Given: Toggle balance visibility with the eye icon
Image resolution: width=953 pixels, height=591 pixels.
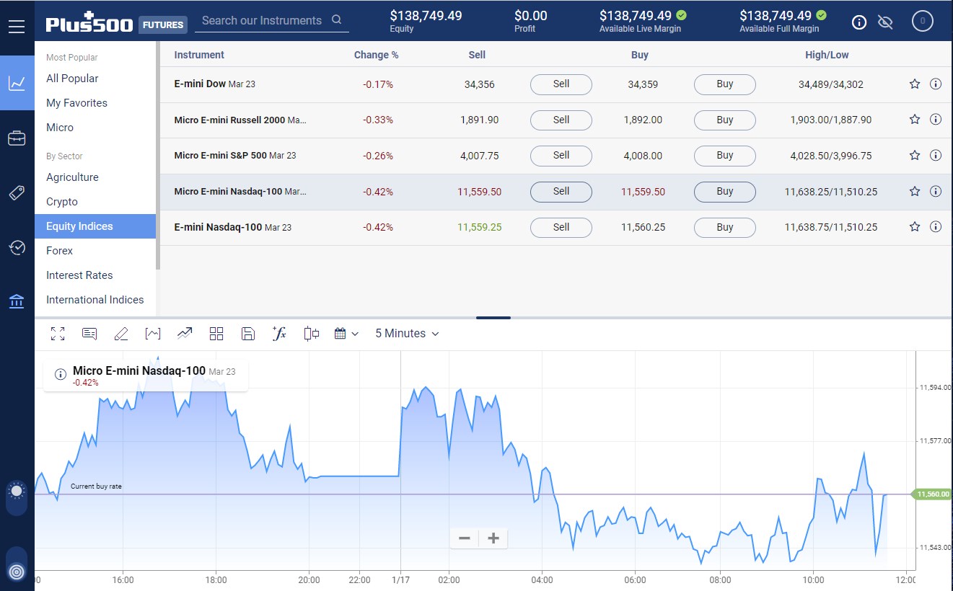Looking at the screenshot, I should [885, 22].
